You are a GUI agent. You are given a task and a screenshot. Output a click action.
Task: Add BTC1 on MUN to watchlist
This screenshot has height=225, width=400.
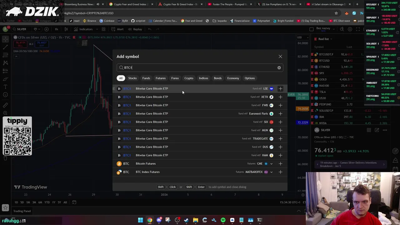pos(280,130)
